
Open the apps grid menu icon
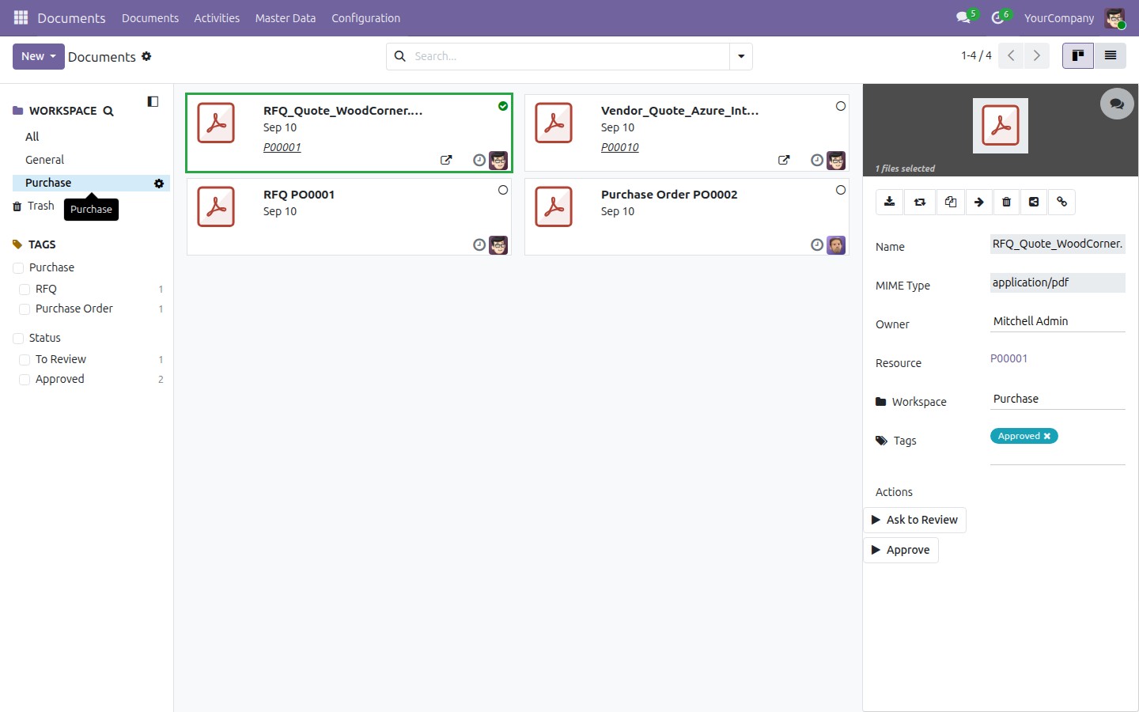point(21,17)
